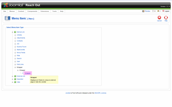Viewport: 172px width, 107px height.
Task: Click the green Internal Link folder icon
Action: [x=15, y=32]
